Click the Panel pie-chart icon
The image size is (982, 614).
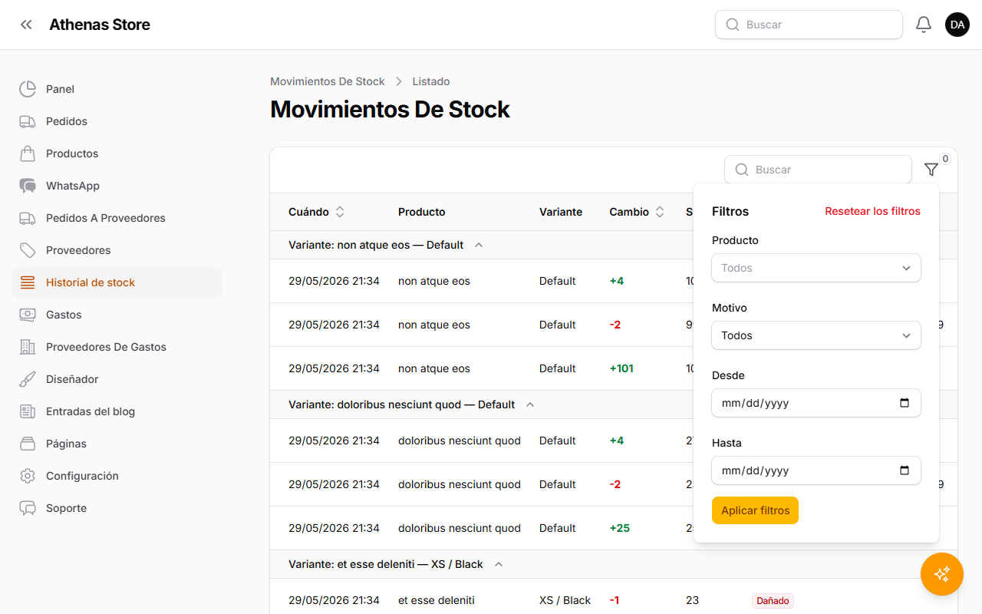coord(28,89)
